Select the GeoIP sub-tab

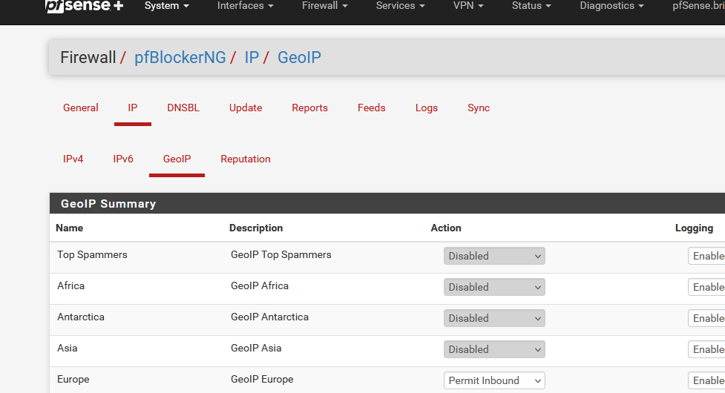177,159
